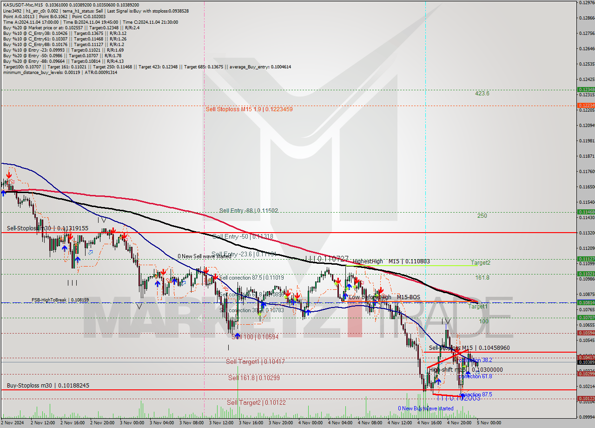The image size is (595, 428).
Task: Select the 423.6 Fibonacci level label
Action: click(x=482, y=94)
